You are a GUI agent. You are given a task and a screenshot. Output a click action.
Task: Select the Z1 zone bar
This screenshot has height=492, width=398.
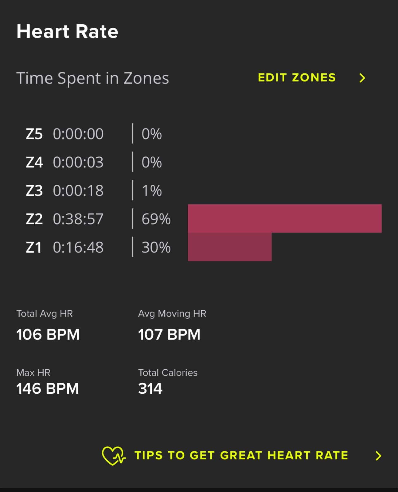pyautogui.click(x=229, y=247)
